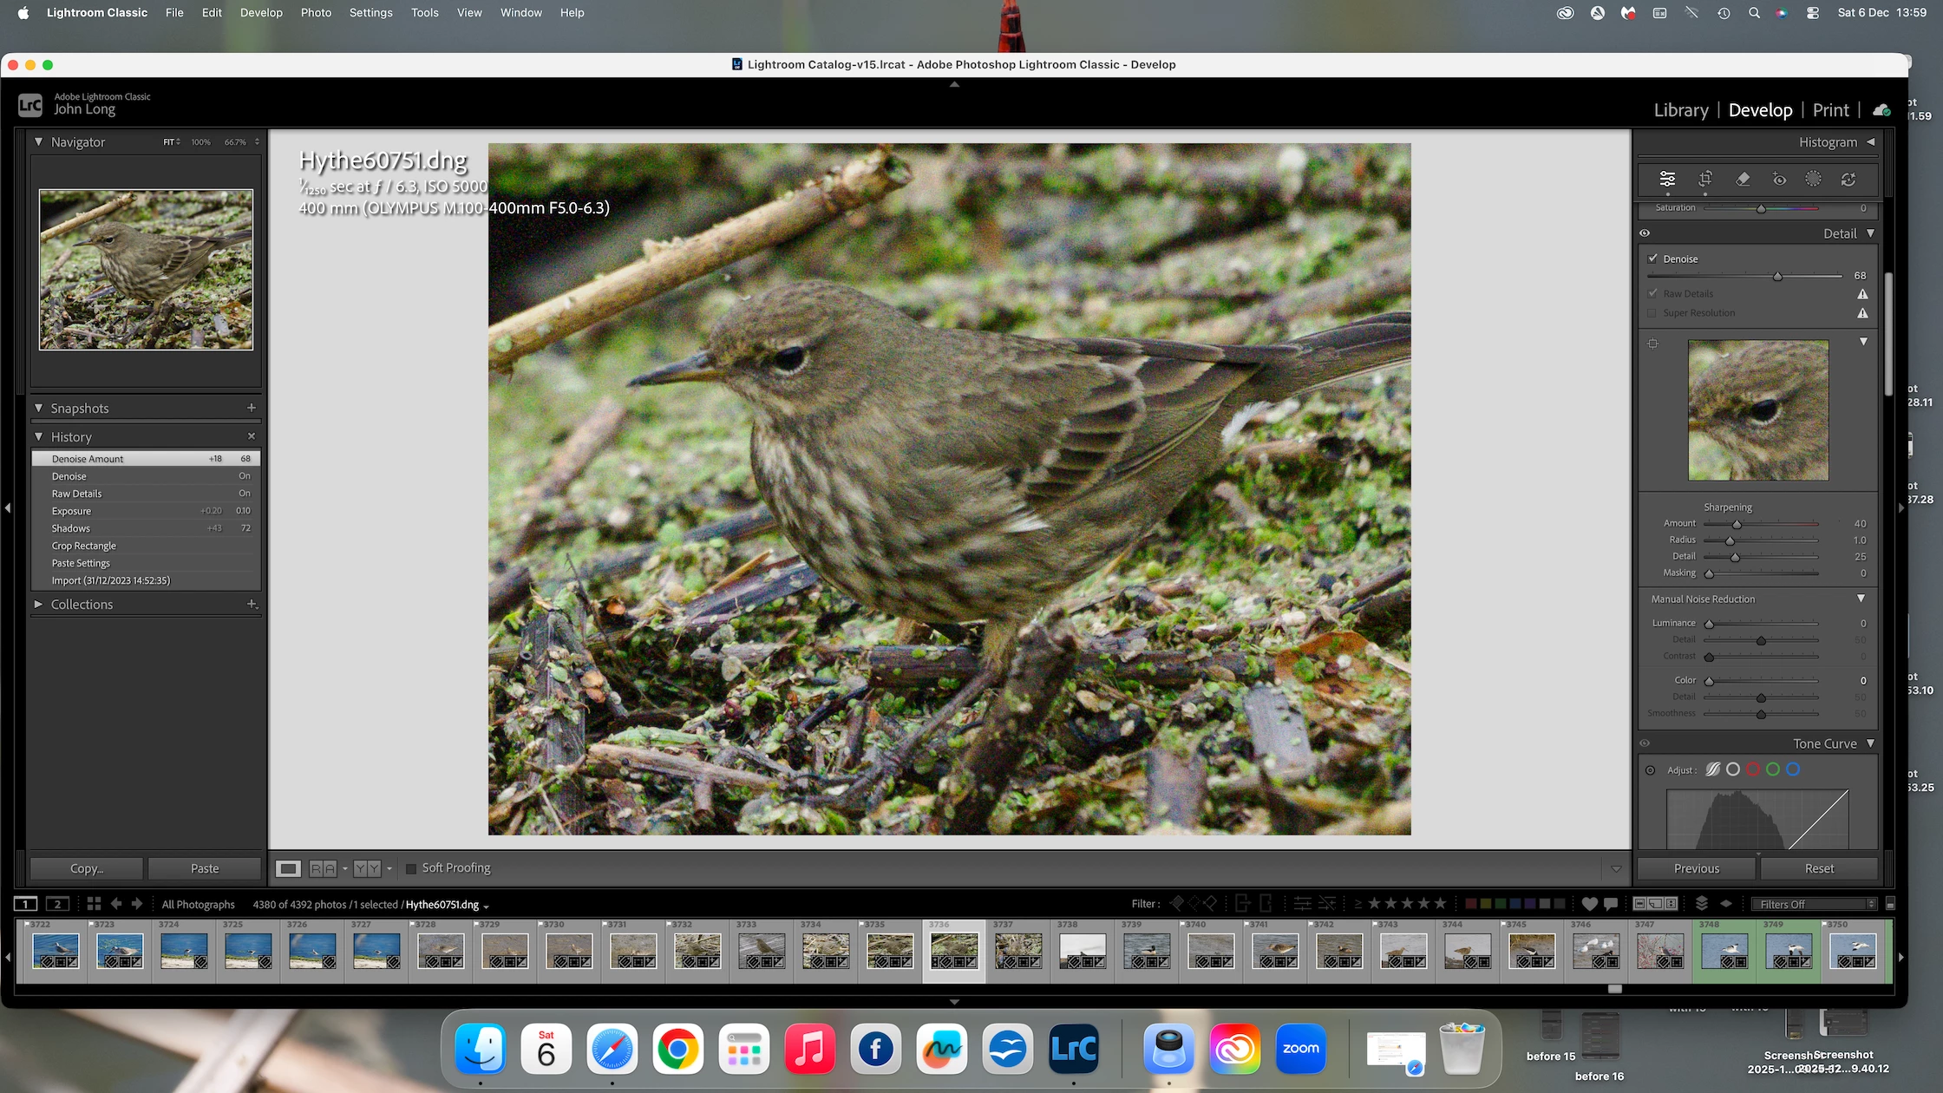Select the Healing eraser tool
Viewport: 1943px width, 1093px height.
click(1743, 179)
